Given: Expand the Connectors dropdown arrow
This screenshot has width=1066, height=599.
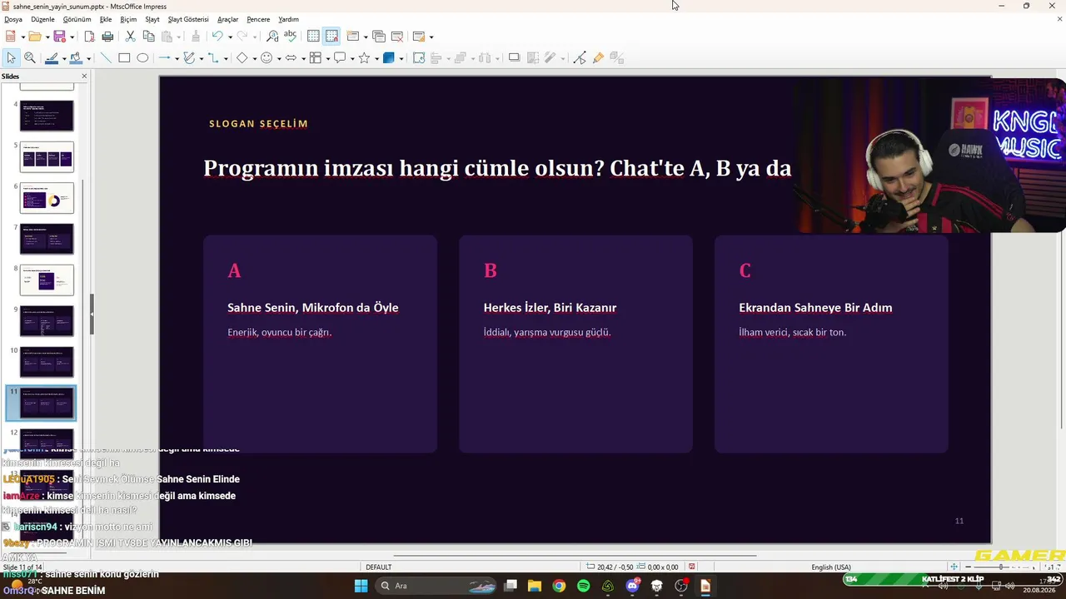Looking at the screenshot, I should point(226,58).
